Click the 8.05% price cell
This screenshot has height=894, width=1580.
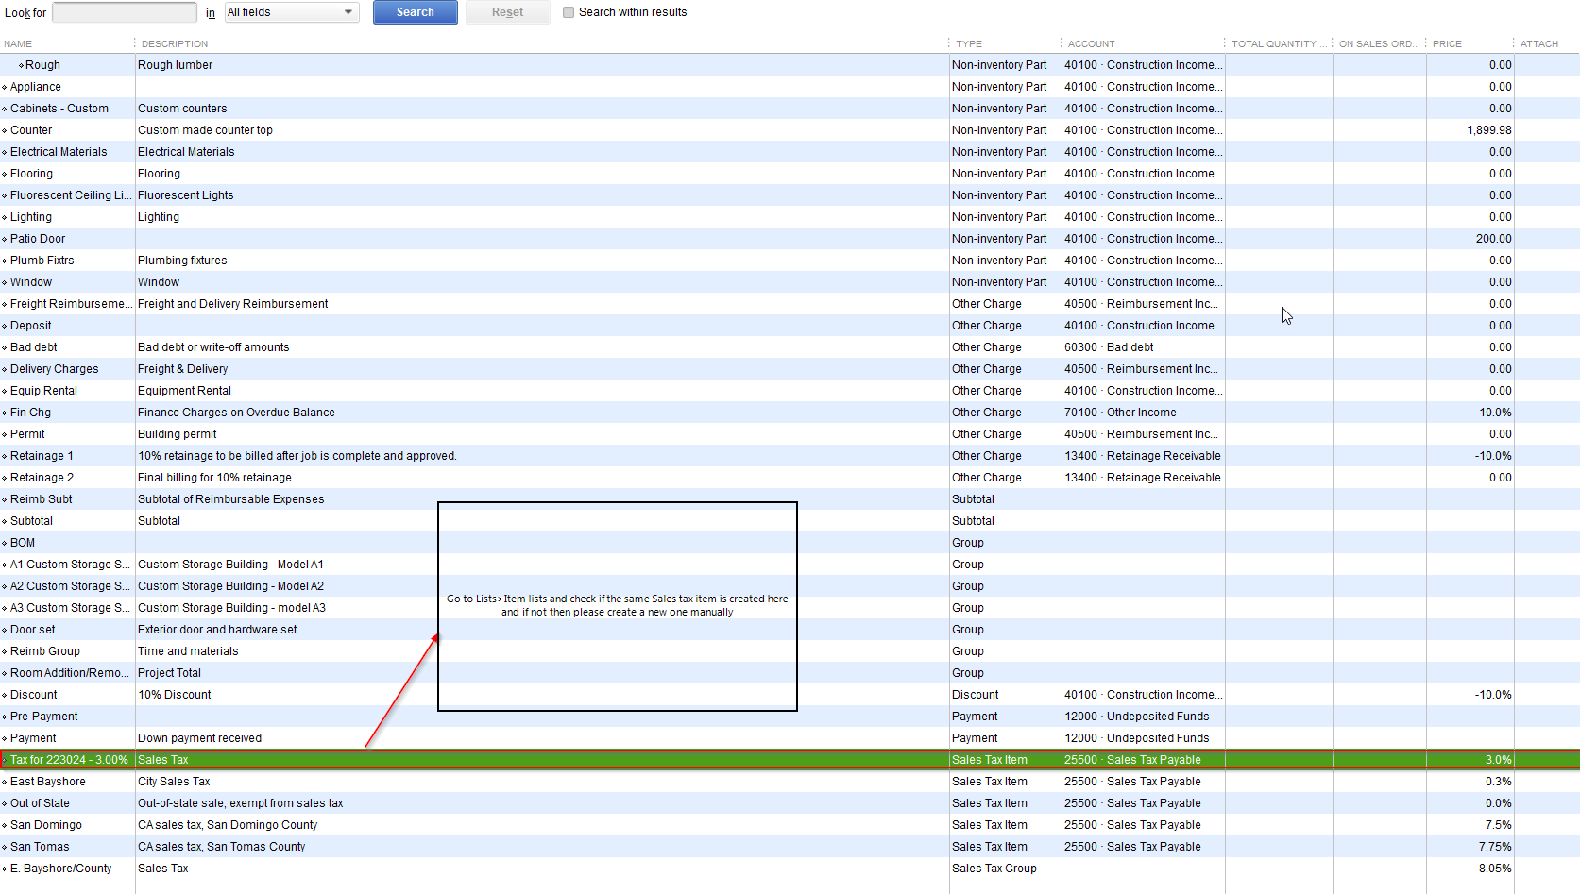pos(1495,869)
